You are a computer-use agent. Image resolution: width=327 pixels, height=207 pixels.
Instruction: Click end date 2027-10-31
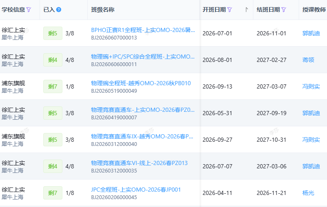(272, 140)
